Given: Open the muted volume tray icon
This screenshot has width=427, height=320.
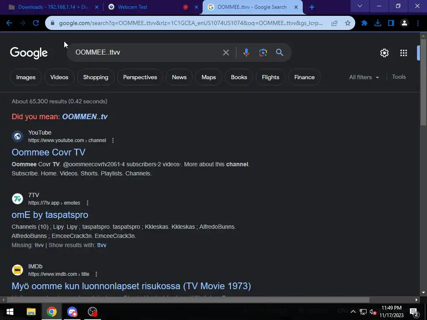Looking at the screenshot, I should [373, 312].
